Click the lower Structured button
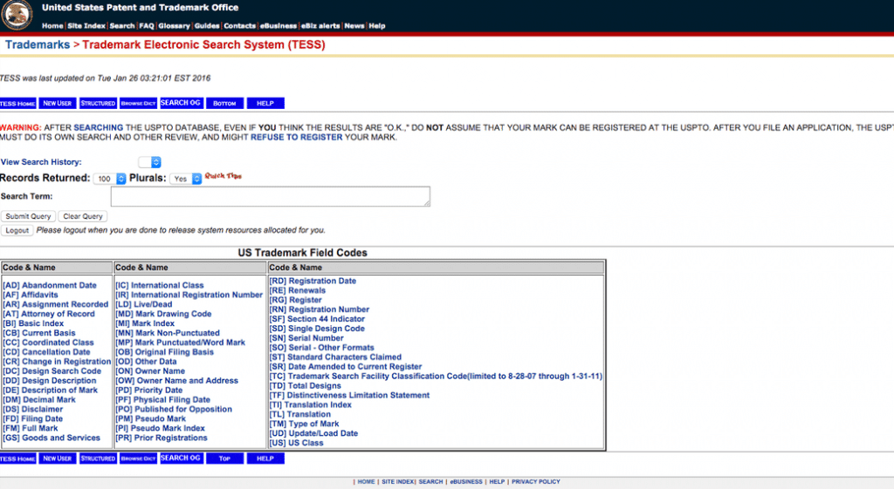The height and width of the screenshot is (489, 894). pos(98,458)
